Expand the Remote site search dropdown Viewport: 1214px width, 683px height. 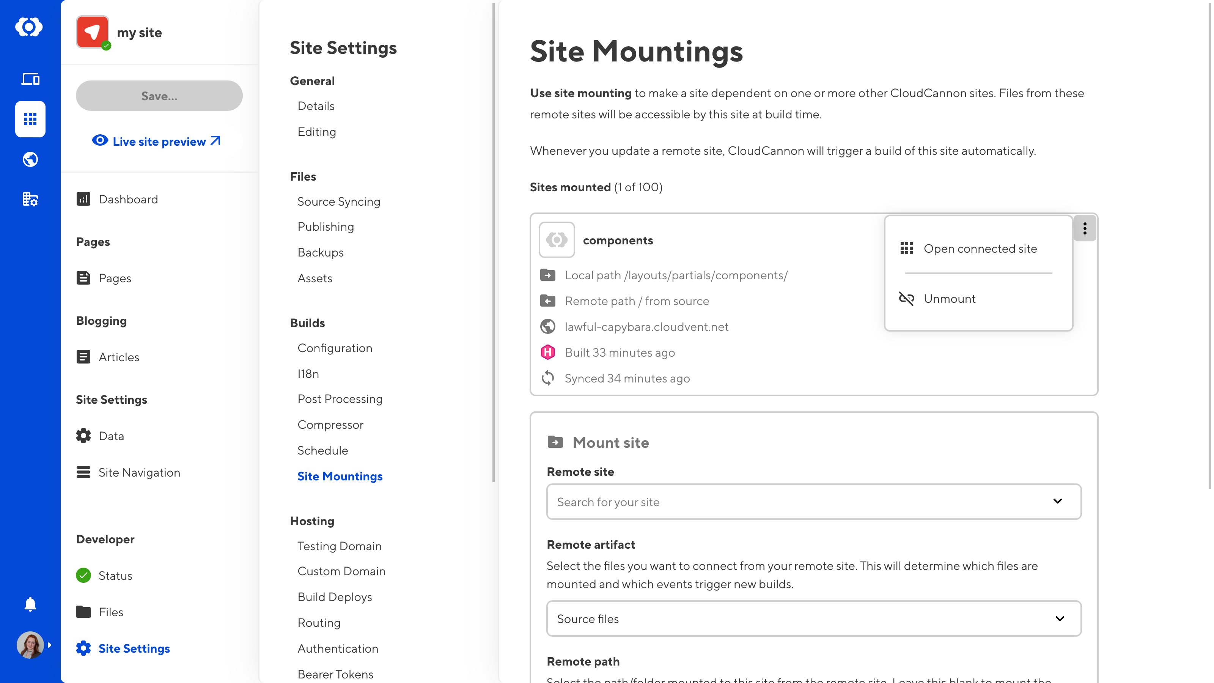pyautogui.click(x=813, y=502)
